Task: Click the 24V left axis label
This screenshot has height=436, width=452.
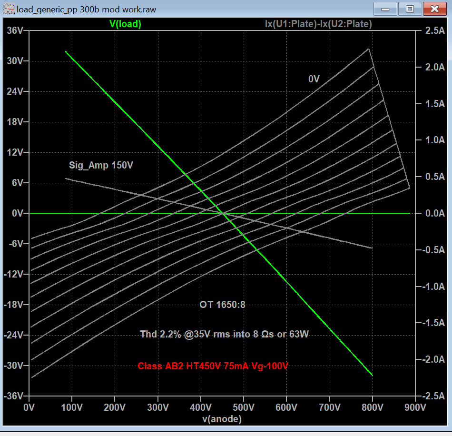Action: coord(15,91)
